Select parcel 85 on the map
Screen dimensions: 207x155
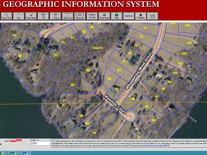pyautogui.click(x=88, y=70)
